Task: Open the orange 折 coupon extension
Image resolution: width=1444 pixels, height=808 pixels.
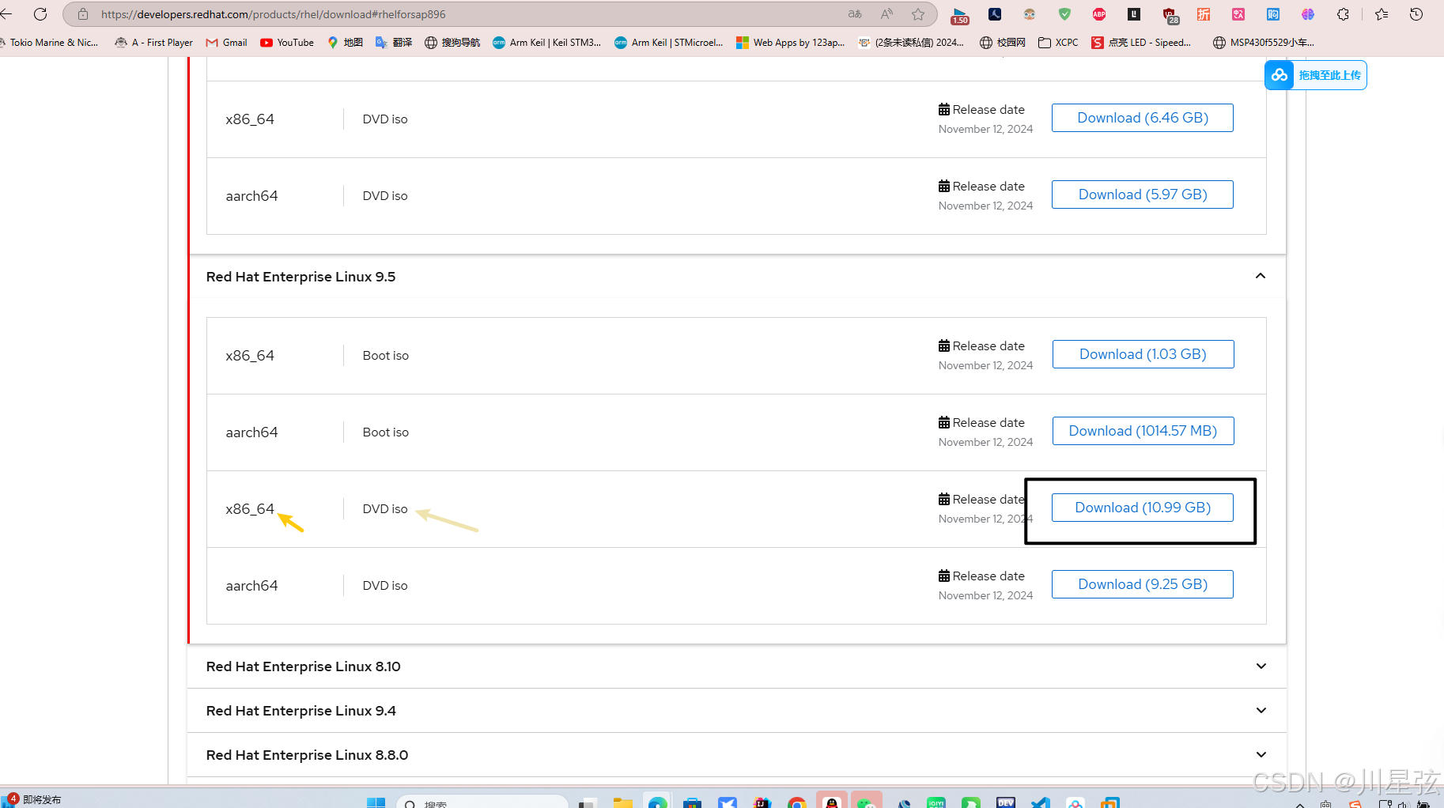Action: [1204, 14]
